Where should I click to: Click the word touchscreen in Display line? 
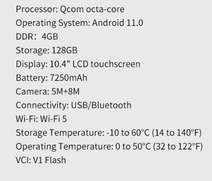point(115,64)
